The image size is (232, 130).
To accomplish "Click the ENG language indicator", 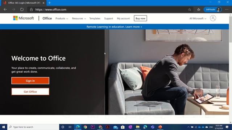I will coord(211,127).
